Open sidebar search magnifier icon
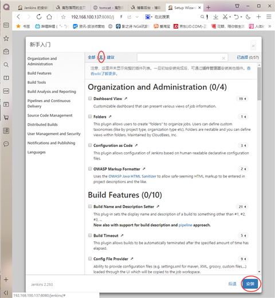275x298 pixels. [x=6, y=65]
